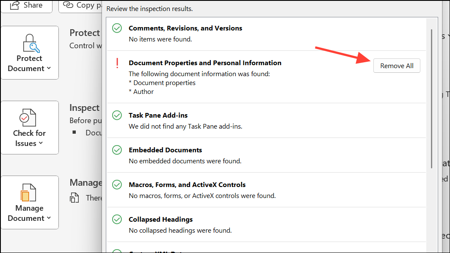The image size is (450, 253).
Task: Click the red exclamation beside Document Properties
Action: 117,63
